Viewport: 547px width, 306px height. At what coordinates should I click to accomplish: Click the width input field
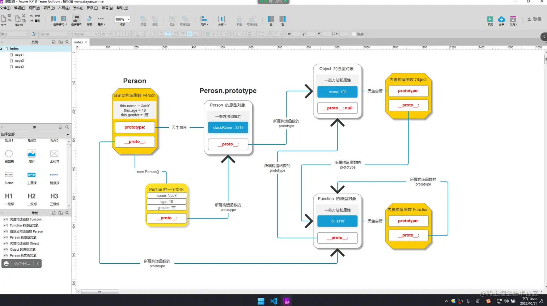[326, 34]
